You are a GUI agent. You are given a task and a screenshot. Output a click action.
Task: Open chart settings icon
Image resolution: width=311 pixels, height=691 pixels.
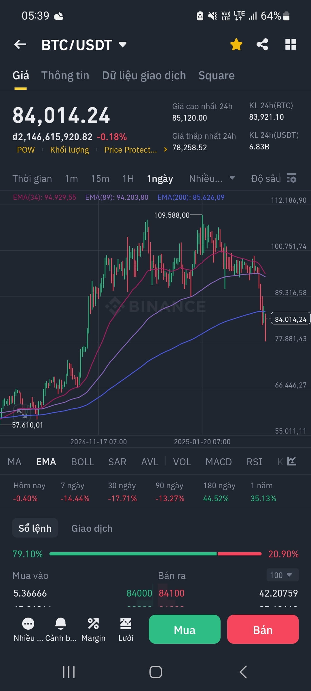tap(291, 178)
